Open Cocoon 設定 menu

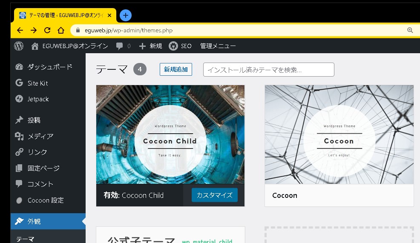(x=45, y=200)
